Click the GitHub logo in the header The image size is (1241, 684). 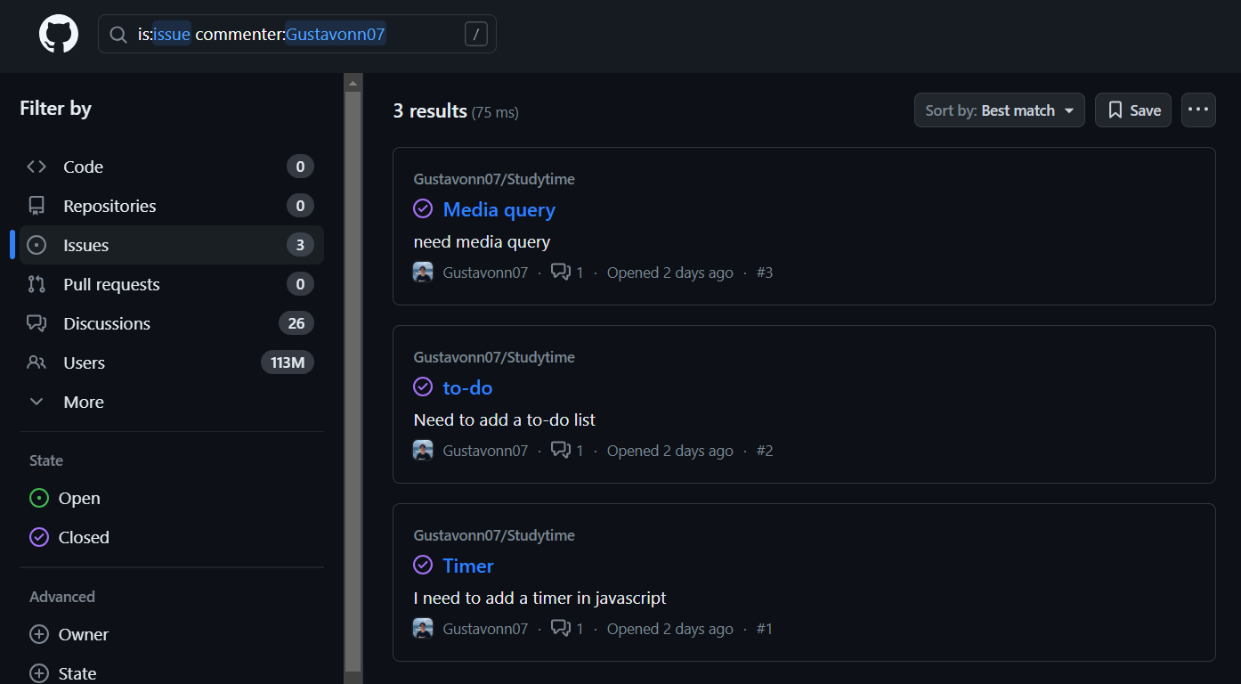point(58,34)
